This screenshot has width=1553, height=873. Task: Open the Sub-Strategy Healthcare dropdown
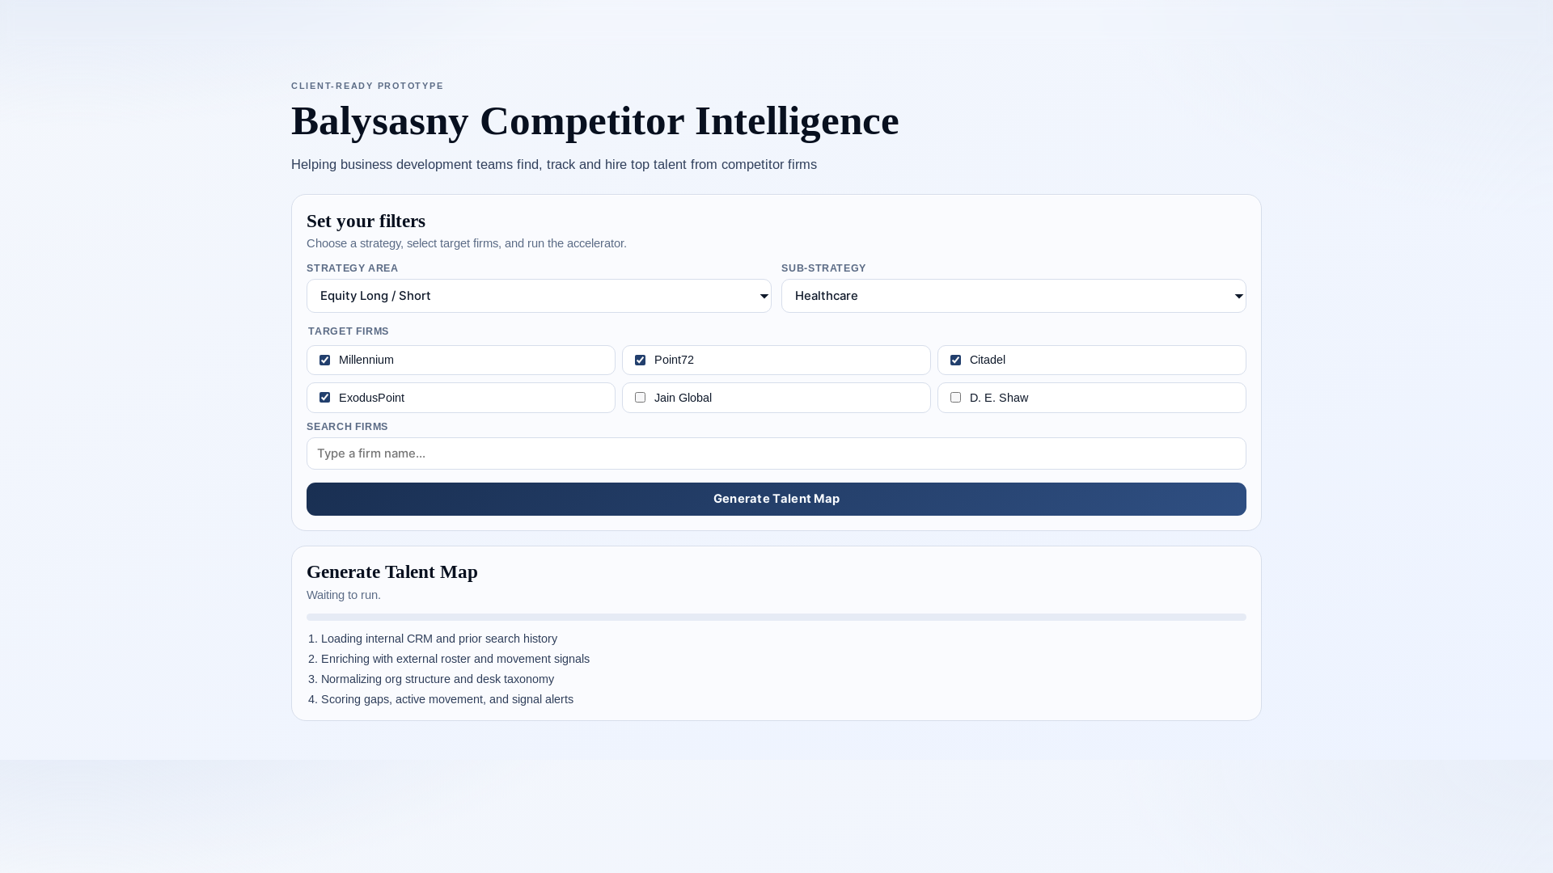(1013, 296)
